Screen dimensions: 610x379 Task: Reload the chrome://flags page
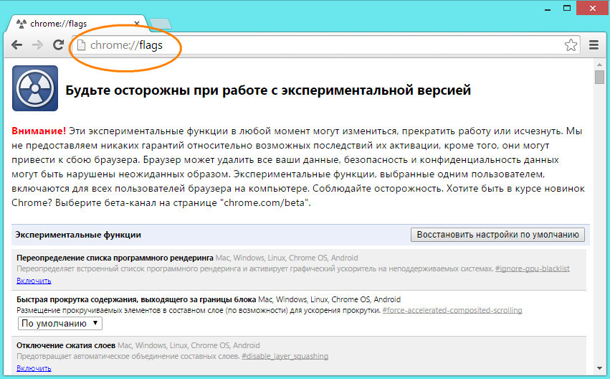[58, 45]
